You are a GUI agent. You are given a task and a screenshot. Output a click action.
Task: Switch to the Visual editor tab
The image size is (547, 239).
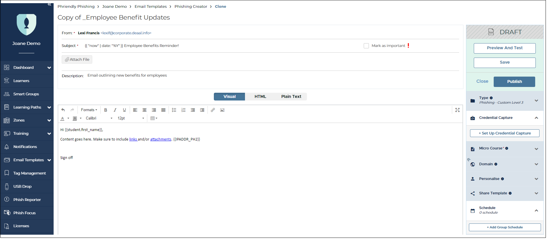click(230, 97)
